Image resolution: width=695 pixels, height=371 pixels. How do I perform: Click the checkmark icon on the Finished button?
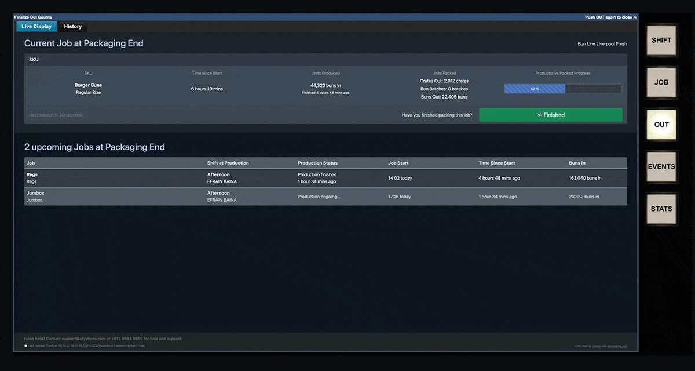[x=540, y=115]
